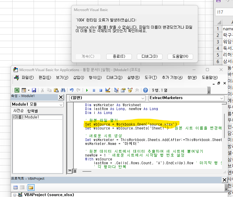This screenshot has height=197, width=233.
Task: Click the View Object icon in project panel
Action: click(22, 187)
